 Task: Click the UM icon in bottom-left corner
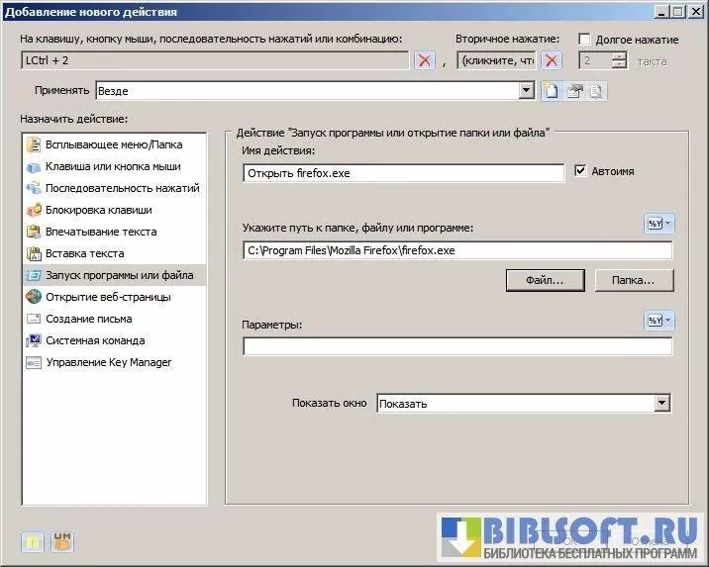(x=62, y=541)
